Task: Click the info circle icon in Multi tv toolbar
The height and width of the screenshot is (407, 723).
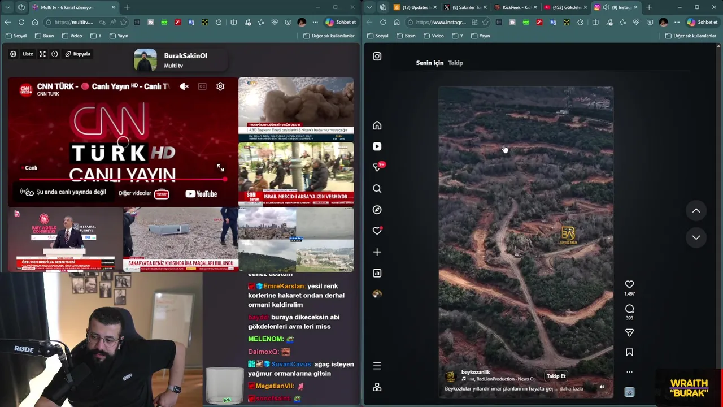Action: (x=55, y=54)
